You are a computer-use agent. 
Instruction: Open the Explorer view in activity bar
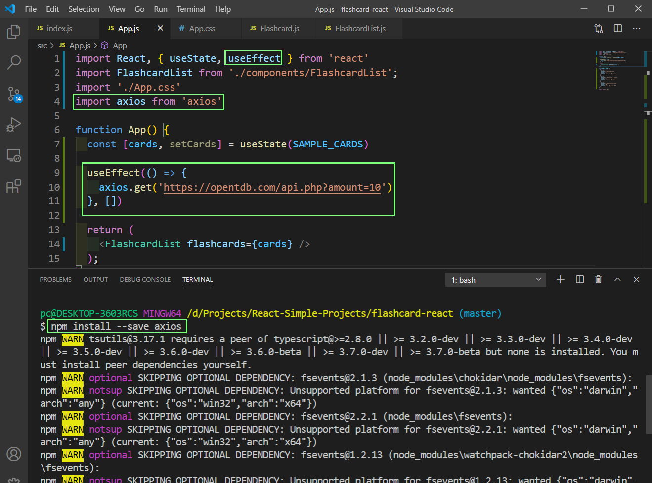(x=14, y=32)
